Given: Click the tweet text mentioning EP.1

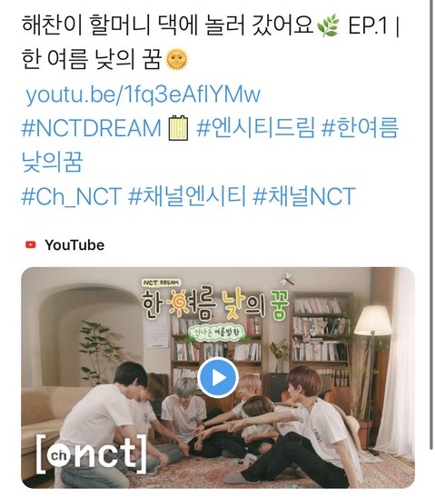Looking at the screenshot, I should (x=211, y=43).
